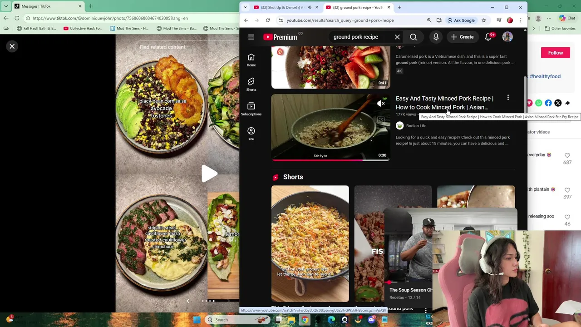Like the comment with 397 likes
The image size is (581, 327).
pyautogui.click(x=567, y=190)
